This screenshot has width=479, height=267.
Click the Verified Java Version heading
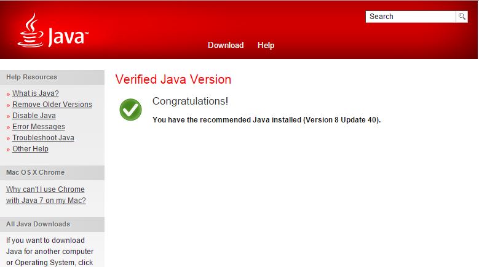point(173,79)
